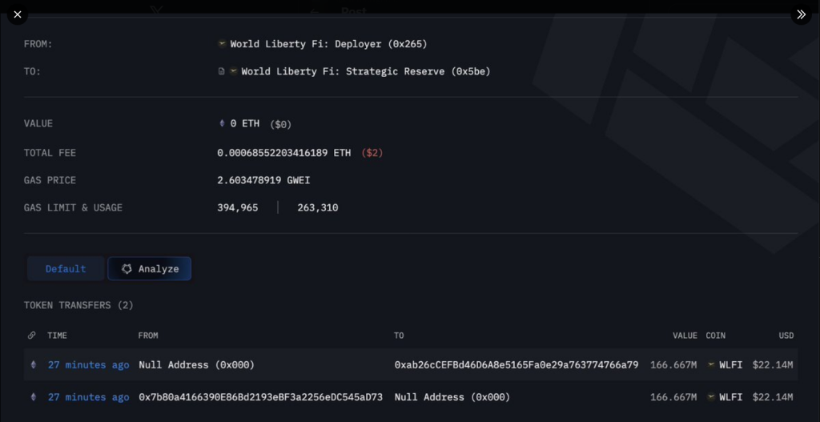Open WLFI coin in the 0x7b80a41 sender row
The image size is (820, 422).
pos(730,397)
